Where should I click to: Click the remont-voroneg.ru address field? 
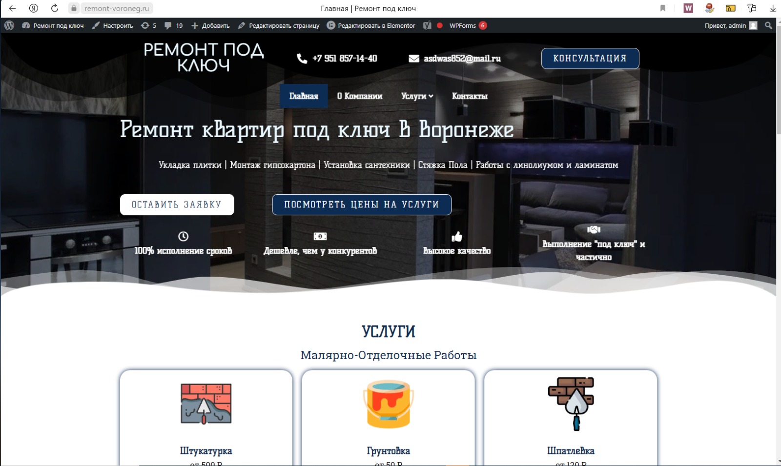(x=117, y=8)
